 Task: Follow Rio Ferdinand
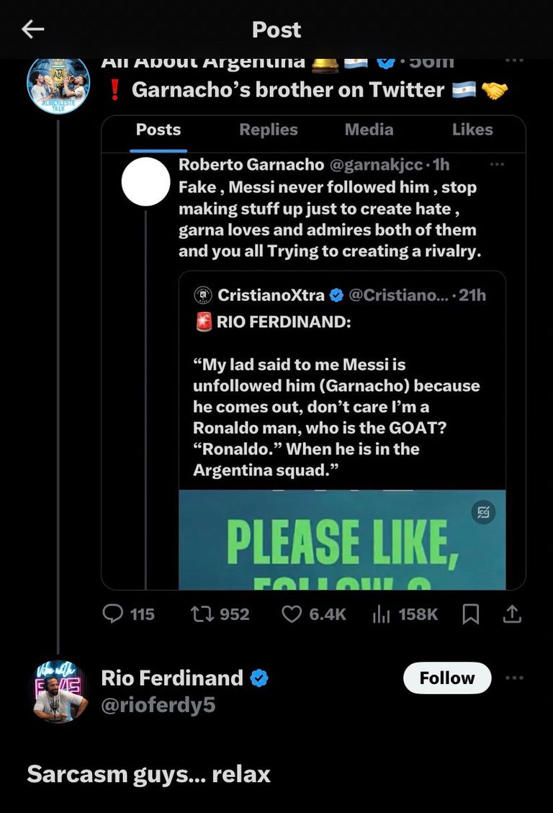446,678
